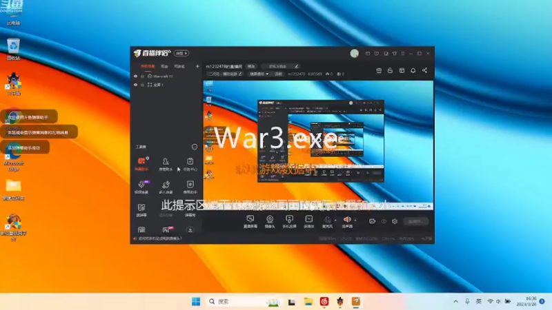Open the task center checkmark tool
This screenshot has height=310, width=552.
(190, 164)
